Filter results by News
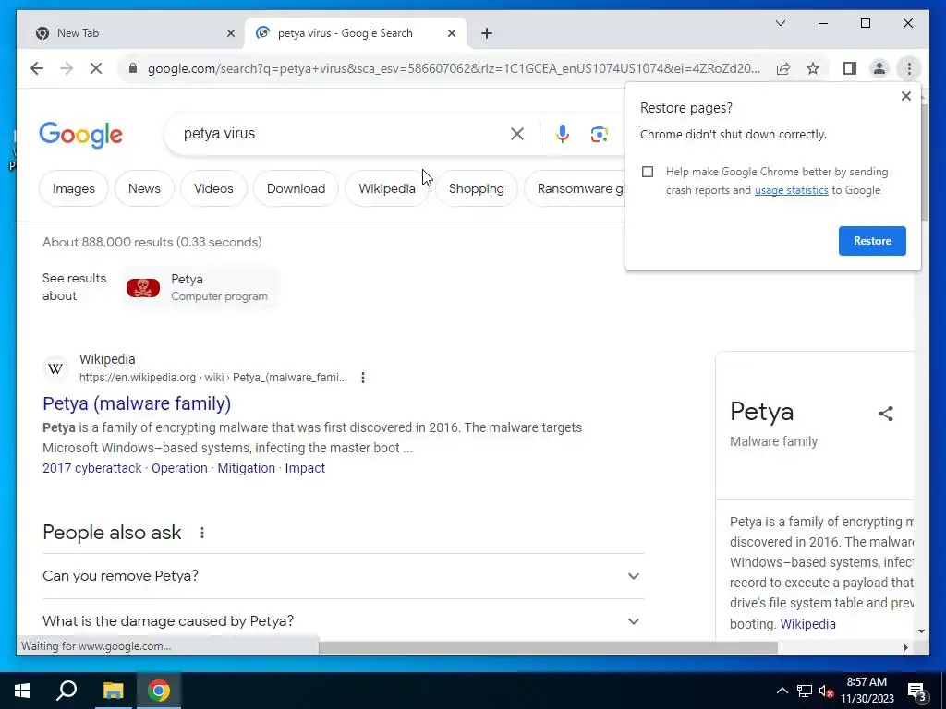Viewport: 946px width, 709px height. pos(144,188)
